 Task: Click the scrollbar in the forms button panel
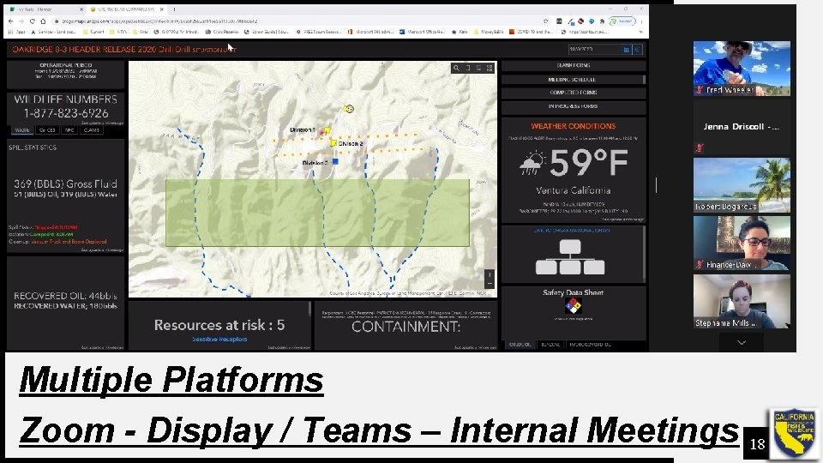click(644, 80)
